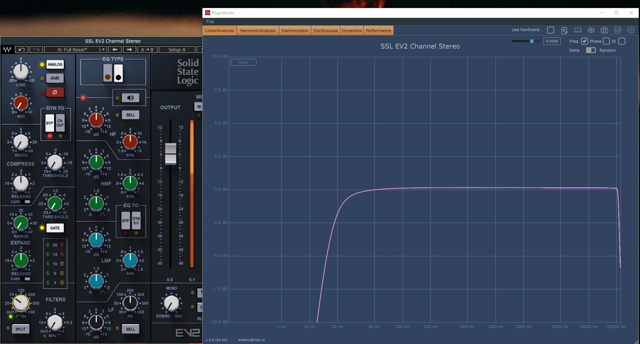Uncheck the Freq checkbox

point(584,41)
